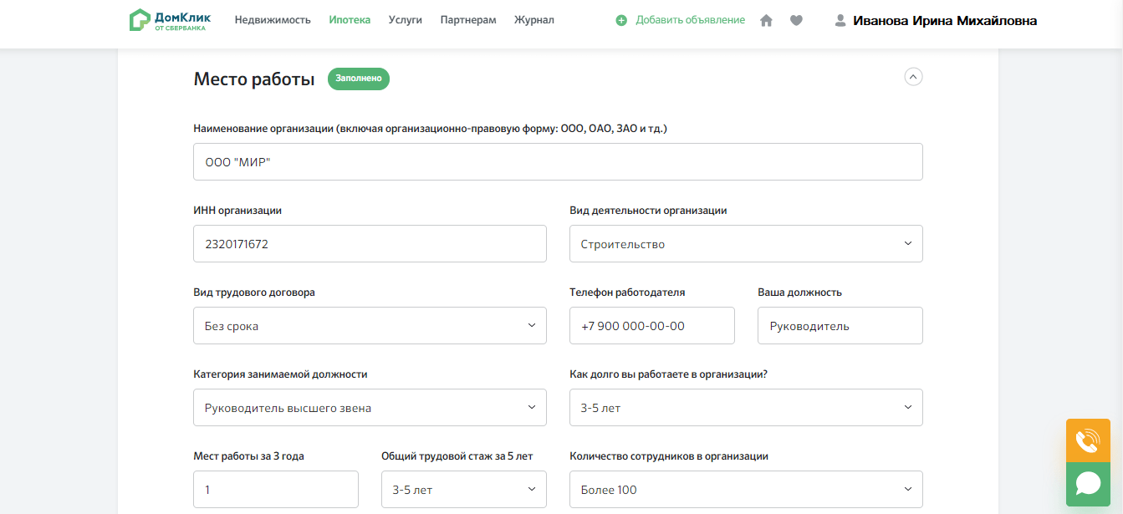
Task: Open Количество сотрудников в организации dropdown
Action: tap(746, 490)
